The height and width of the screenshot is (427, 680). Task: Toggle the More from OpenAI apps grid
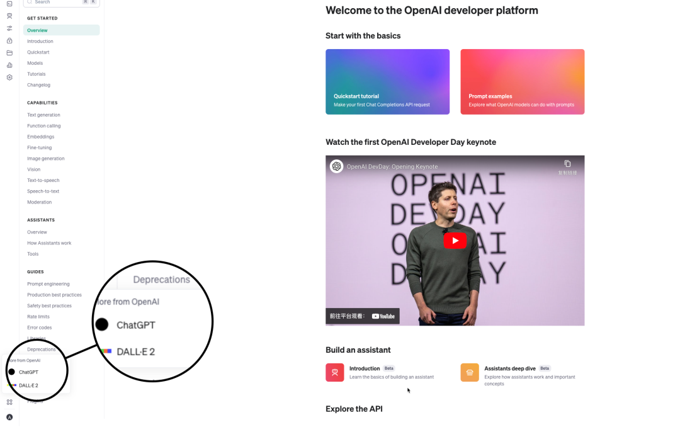pos(9,402)
